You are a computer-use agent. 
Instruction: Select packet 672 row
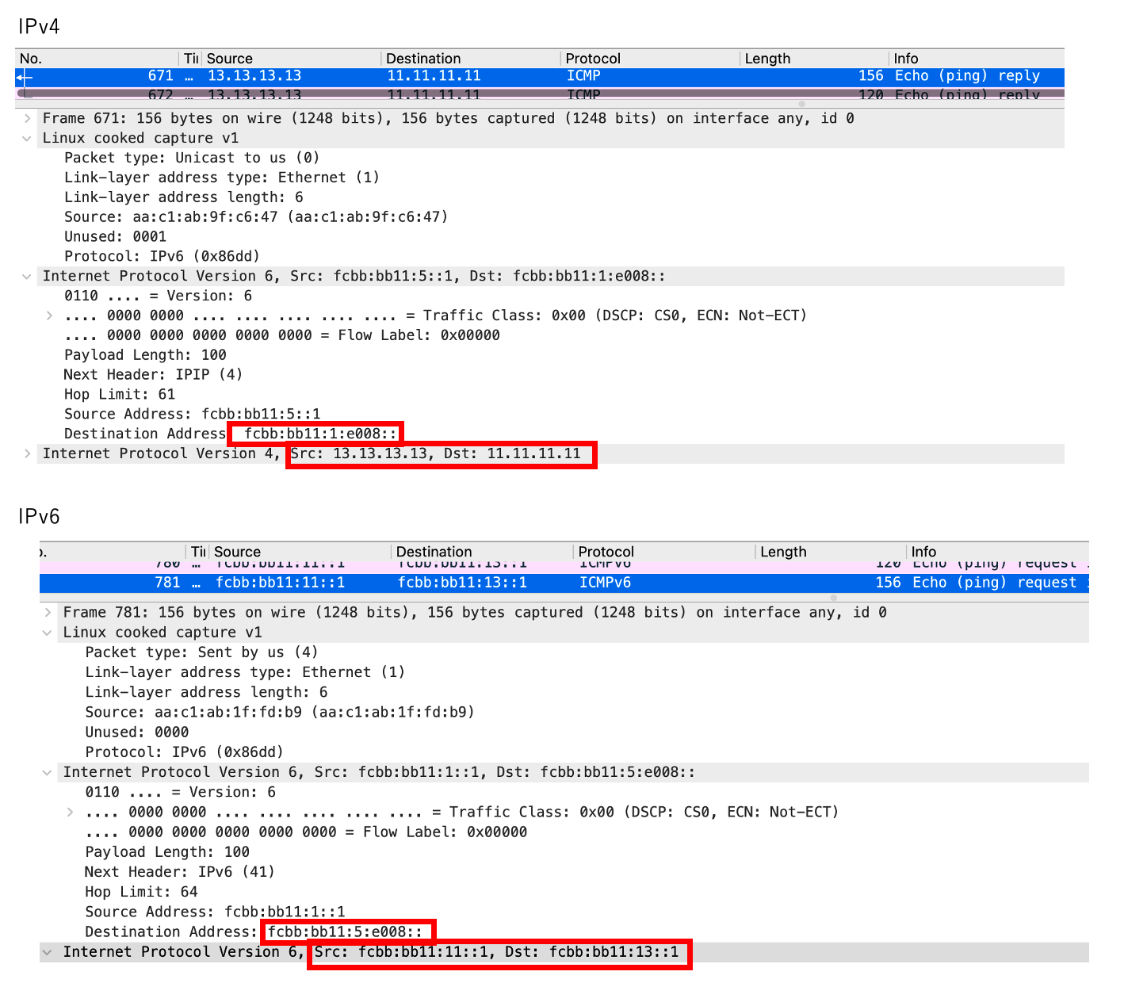tap(539, 94)
